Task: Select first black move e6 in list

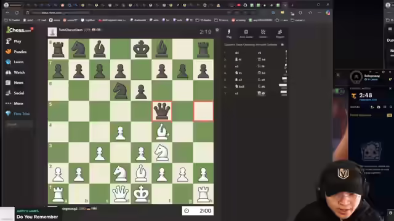Action: coord(260,53)
